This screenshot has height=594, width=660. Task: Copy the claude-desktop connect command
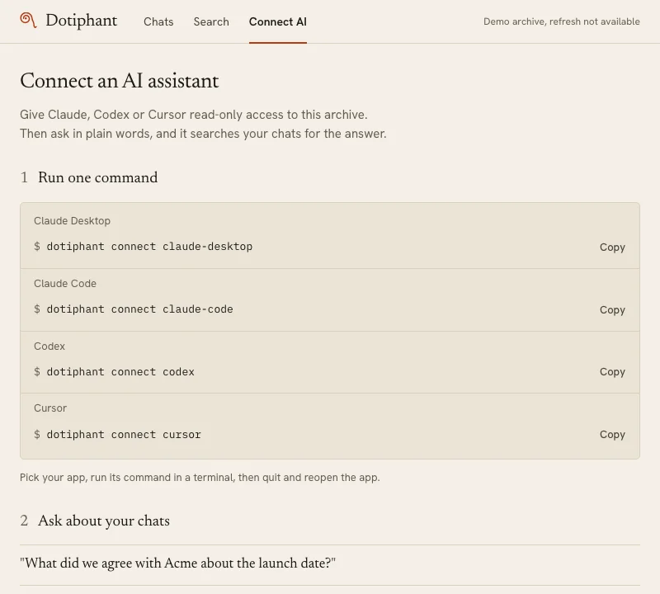click(612, 247)
